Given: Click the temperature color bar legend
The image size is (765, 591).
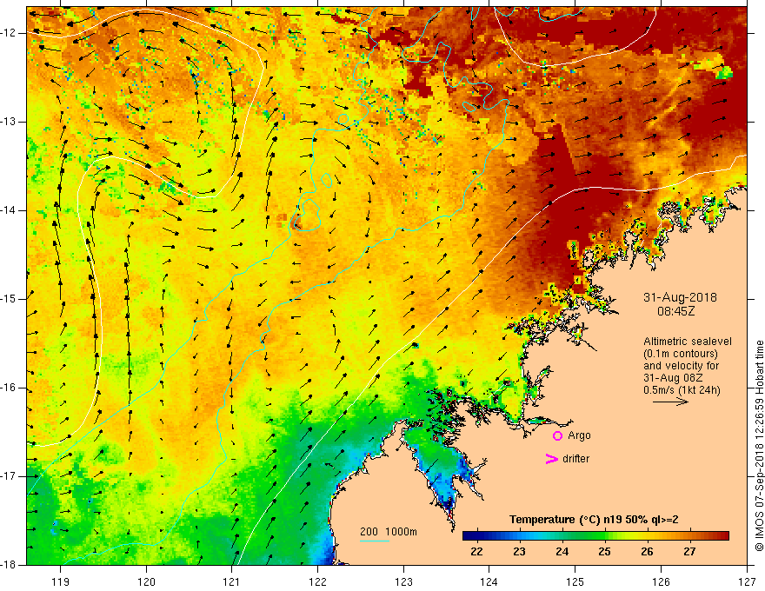Looking at the screenshot, I should pos(595,536).
